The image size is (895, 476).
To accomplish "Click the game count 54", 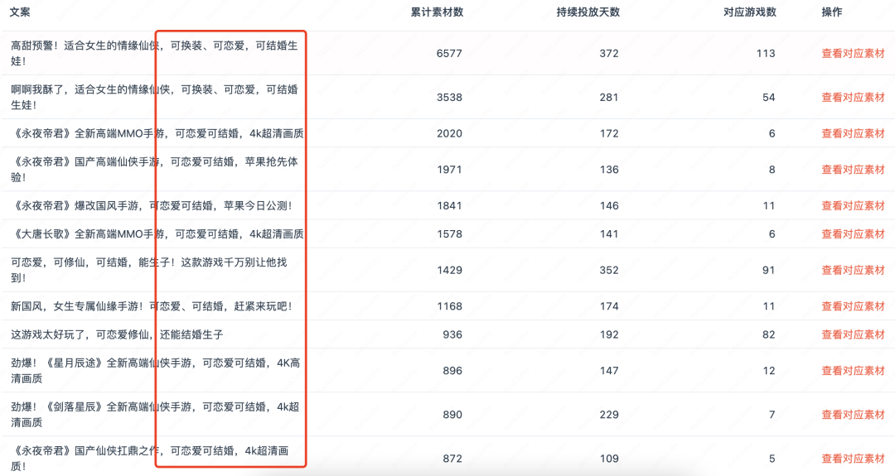I will tap(769, 98).
